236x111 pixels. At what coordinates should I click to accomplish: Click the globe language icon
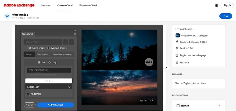[177, 55]
